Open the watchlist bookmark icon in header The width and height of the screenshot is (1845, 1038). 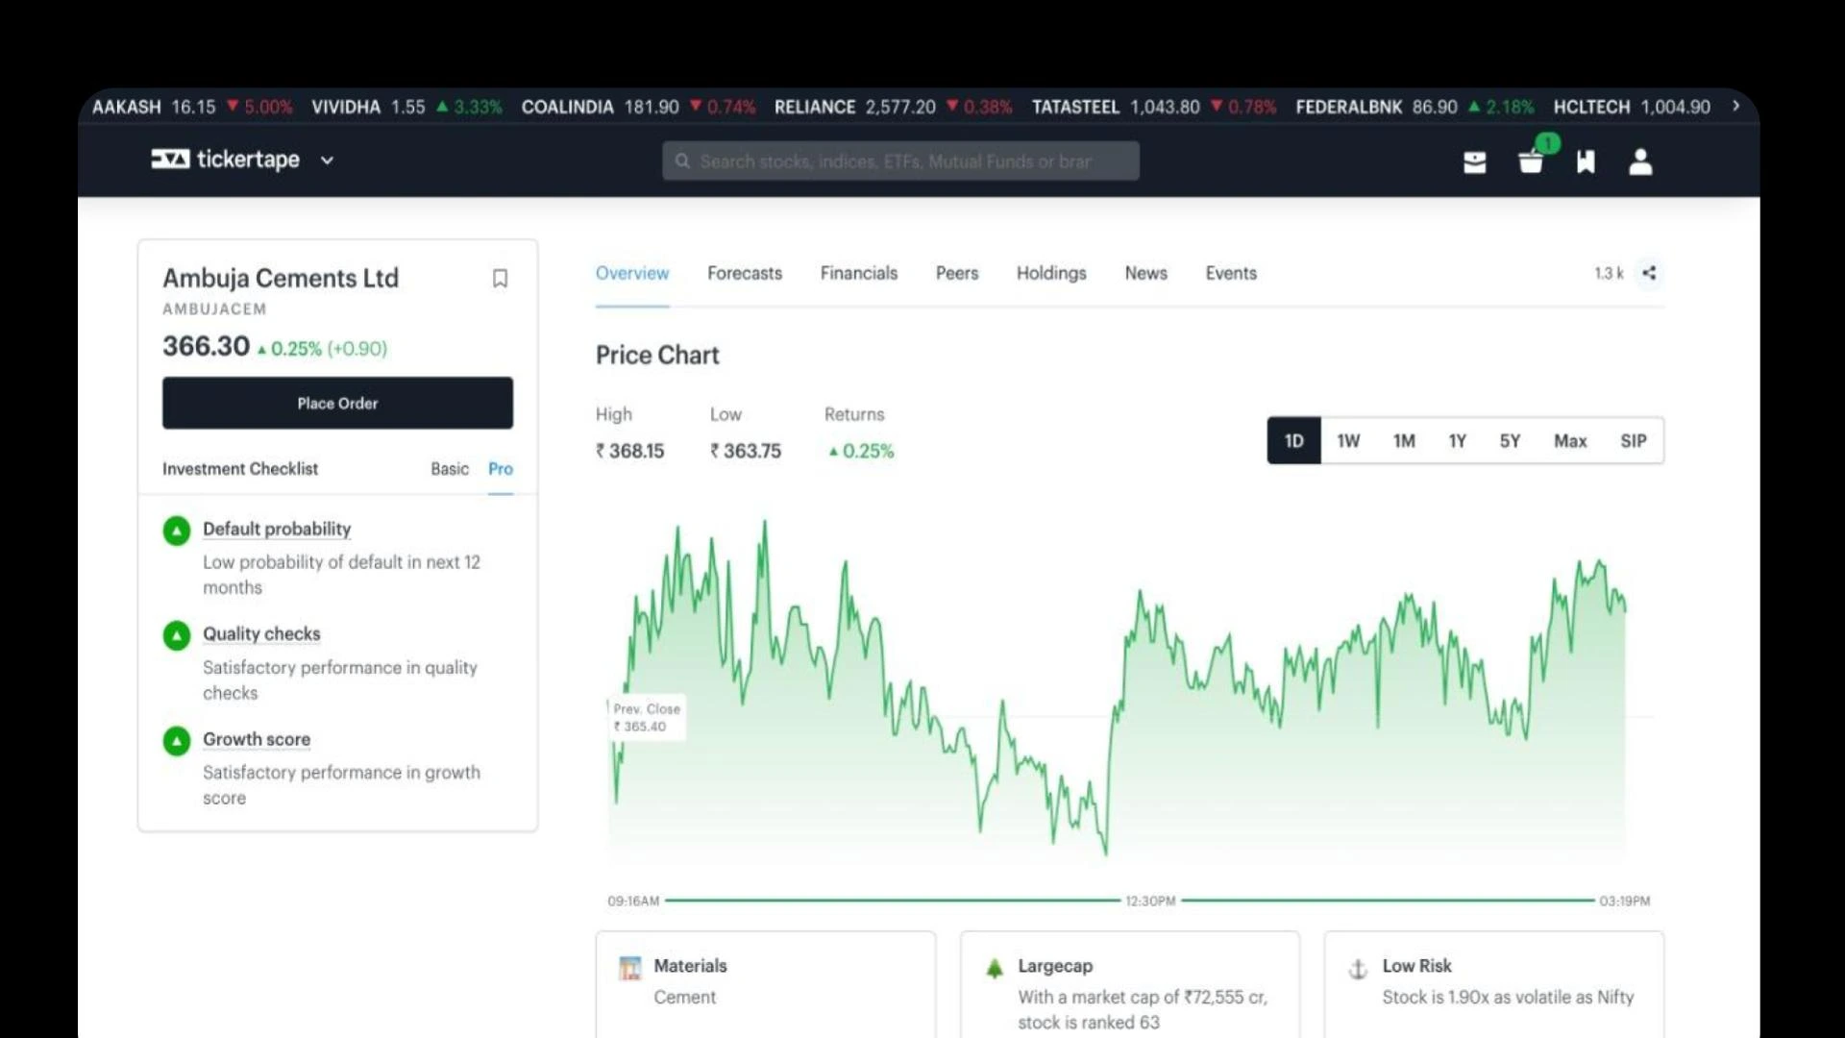pos(1586,161)
